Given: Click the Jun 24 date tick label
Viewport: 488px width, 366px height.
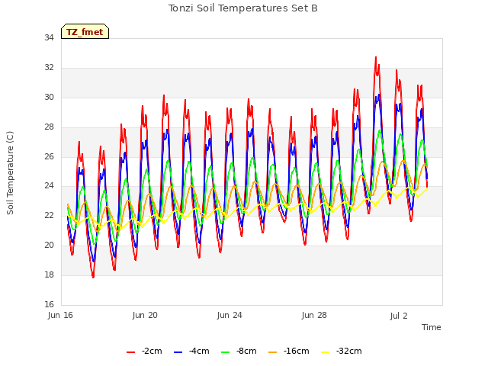Looking at the screenshot, I should (230, 315).
